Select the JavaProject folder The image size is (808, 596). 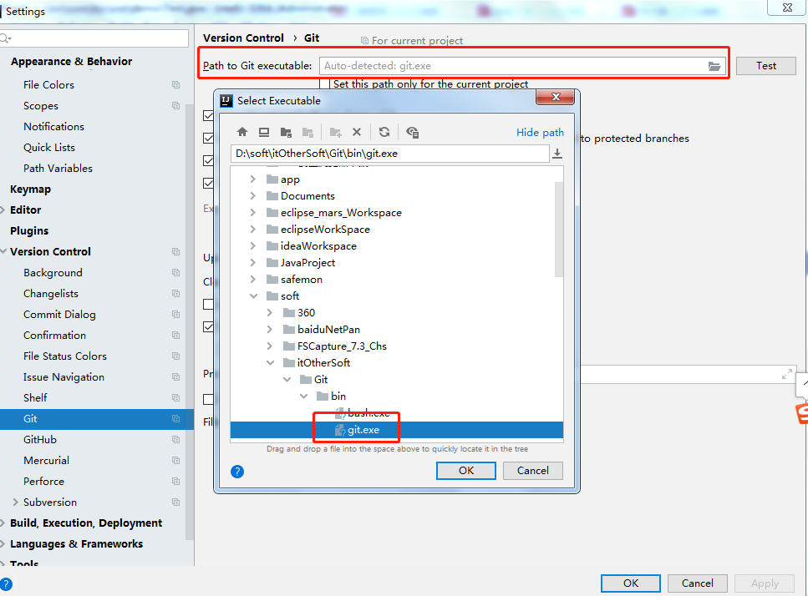point(307,263)
